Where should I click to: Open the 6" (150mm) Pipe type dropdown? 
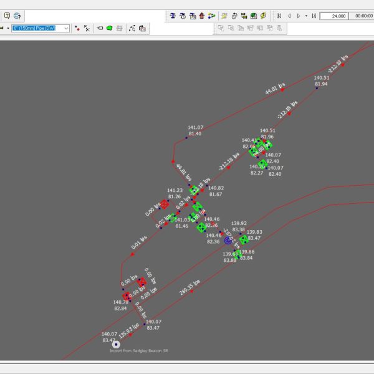[x=66, y=28]
